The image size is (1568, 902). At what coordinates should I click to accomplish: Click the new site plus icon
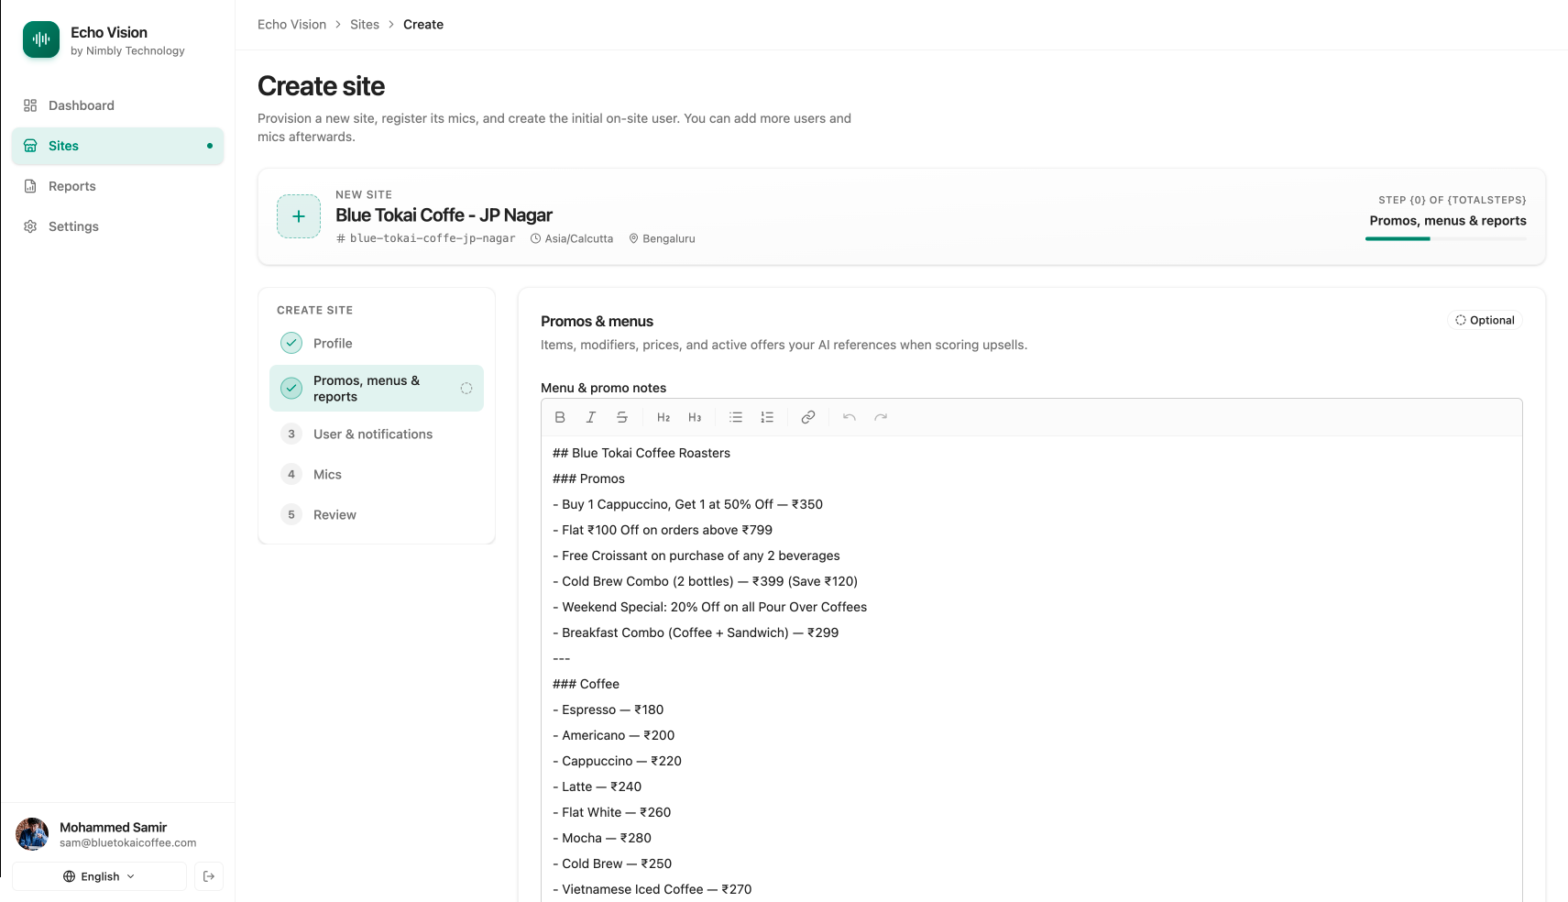click(x=299, y=216)
